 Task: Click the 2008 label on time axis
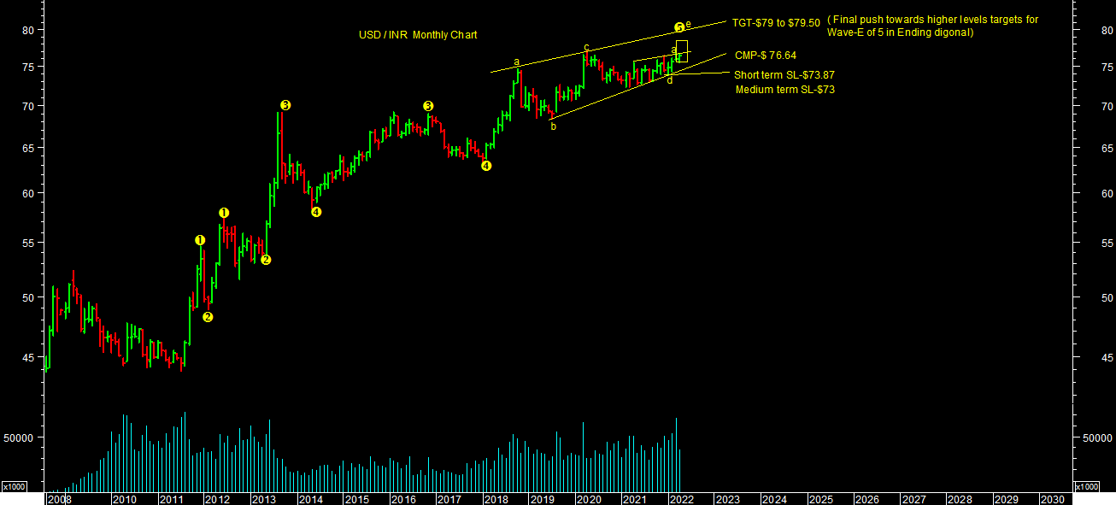click(58, 499)
